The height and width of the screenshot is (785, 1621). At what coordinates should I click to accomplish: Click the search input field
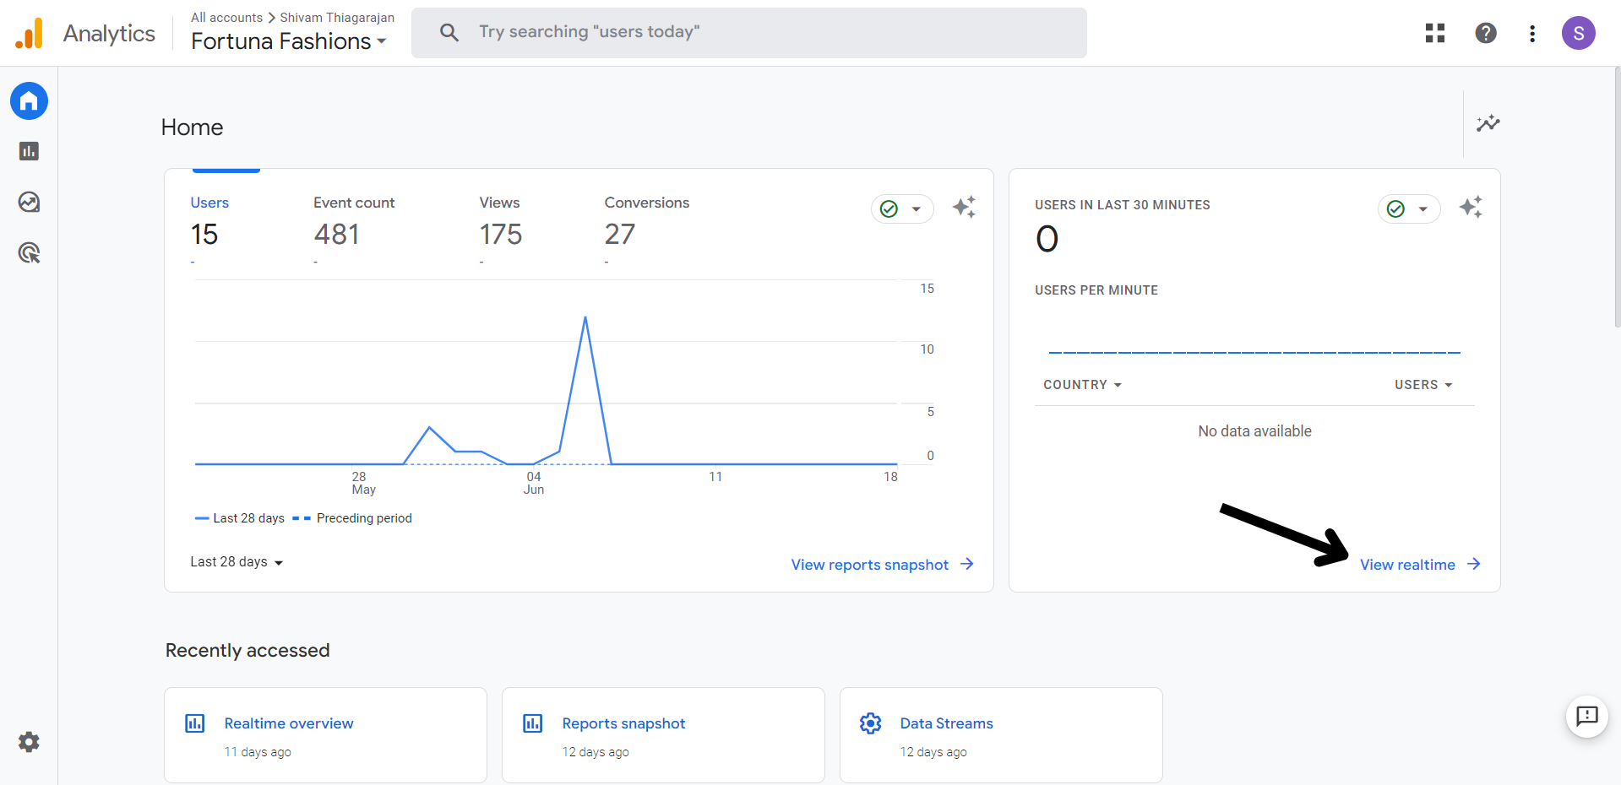click(x=749, y=33)
